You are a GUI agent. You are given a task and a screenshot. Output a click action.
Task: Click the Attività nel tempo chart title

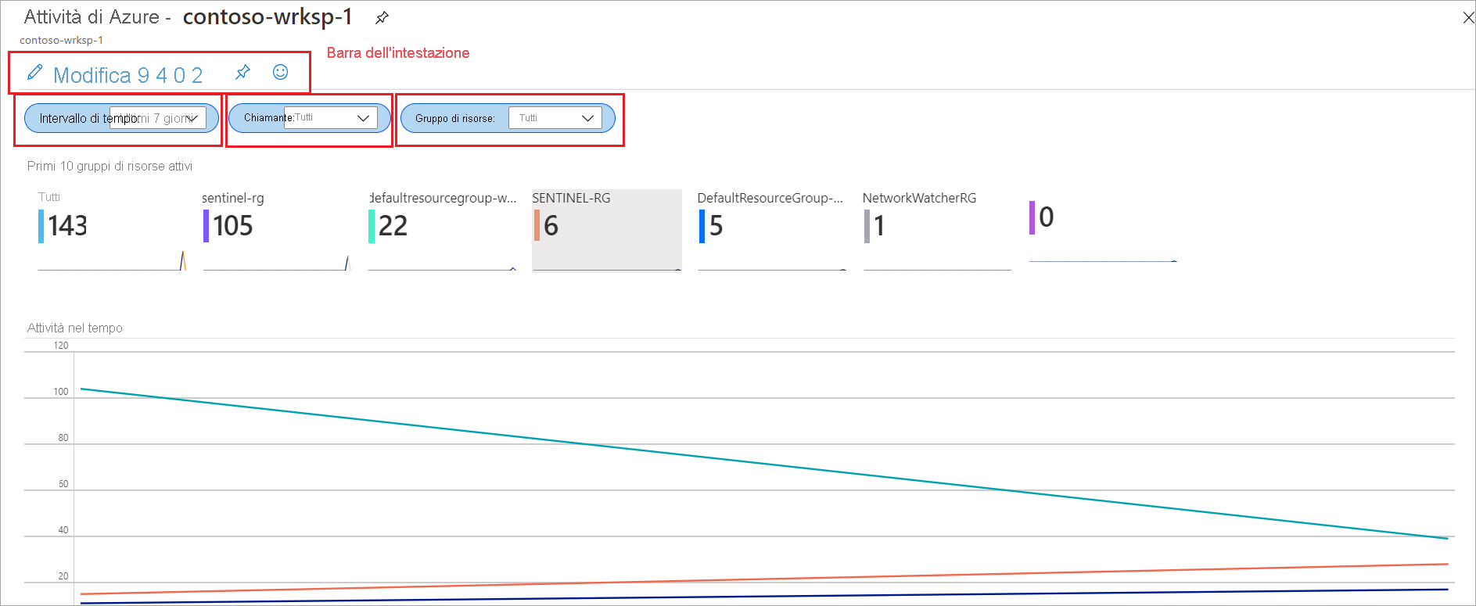pyautogui.click(x=75, y=328)
